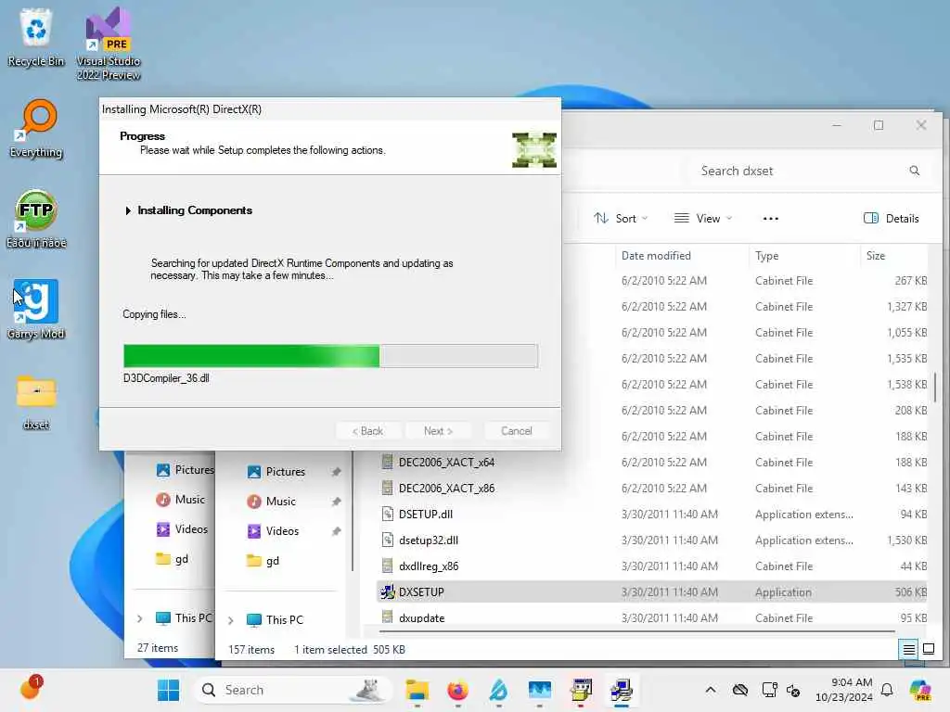Toggle the Details pane button

(891, 219)
